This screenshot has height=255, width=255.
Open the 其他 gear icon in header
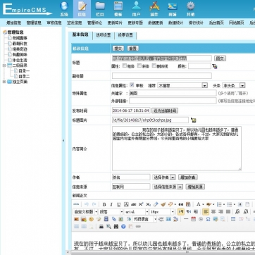point(190,9)
